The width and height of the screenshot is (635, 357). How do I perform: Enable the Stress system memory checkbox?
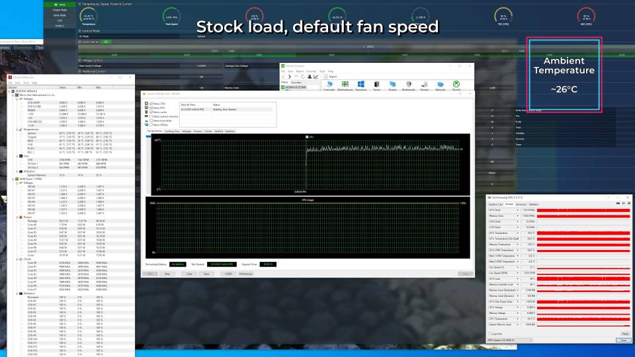coord(151,116)
